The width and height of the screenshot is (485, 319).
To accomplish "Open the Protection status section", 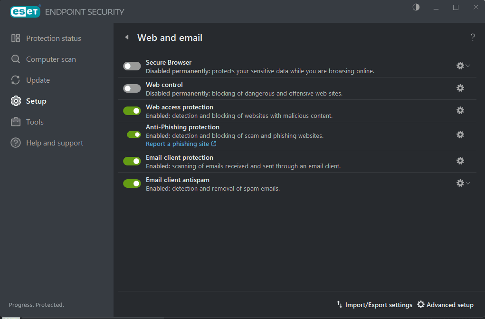I will [x=54, y=38].
